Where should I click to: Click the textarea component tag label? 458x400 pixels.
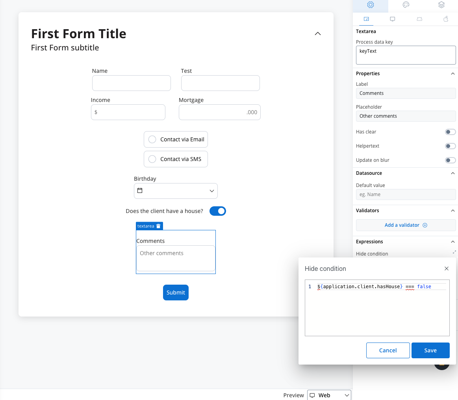point(146,226)
